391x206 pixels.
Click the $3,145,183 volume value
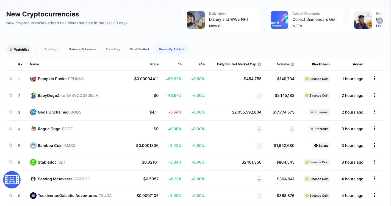pos(285,95)
